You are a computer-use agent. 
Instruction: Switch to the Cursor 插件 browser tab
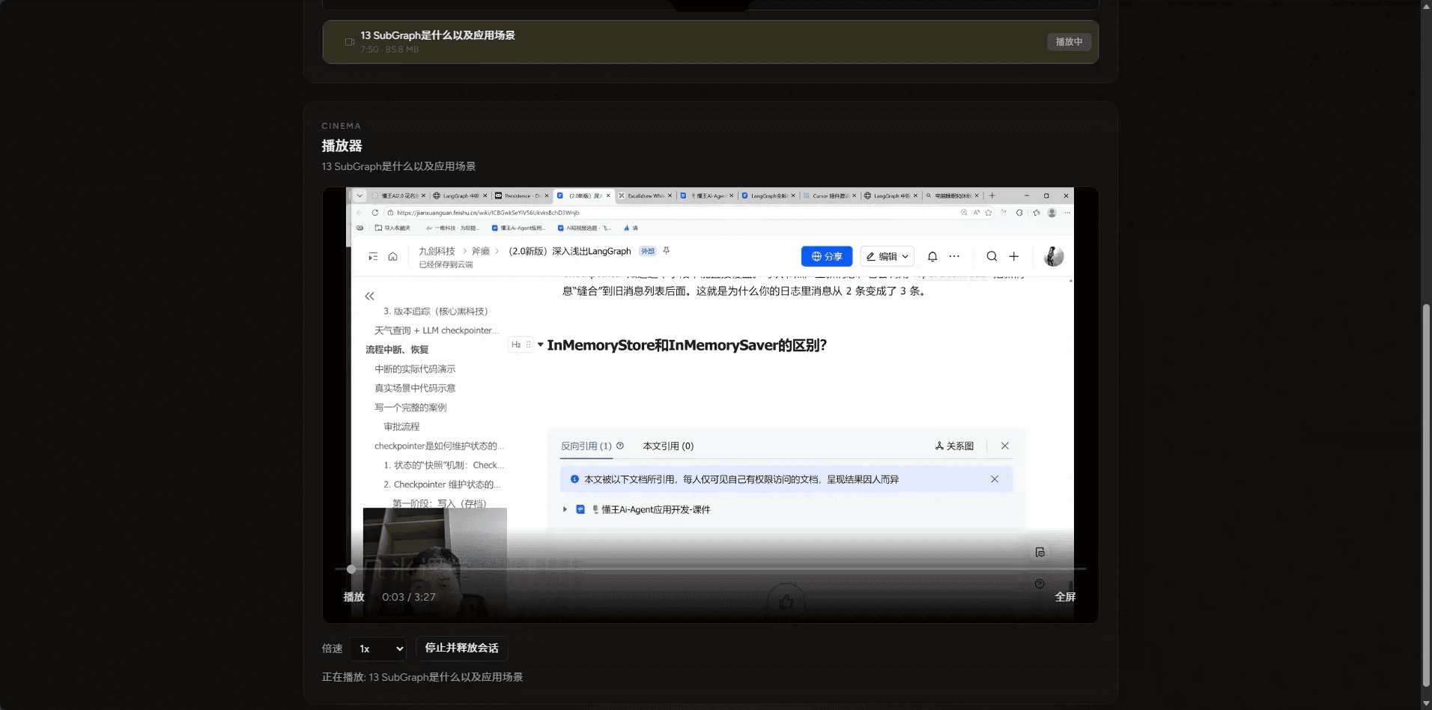click(x=830, y=195)
